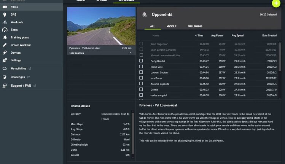Click the Devices link icon
This screenshot has height=164, width=285.
[x=5, y=53]
